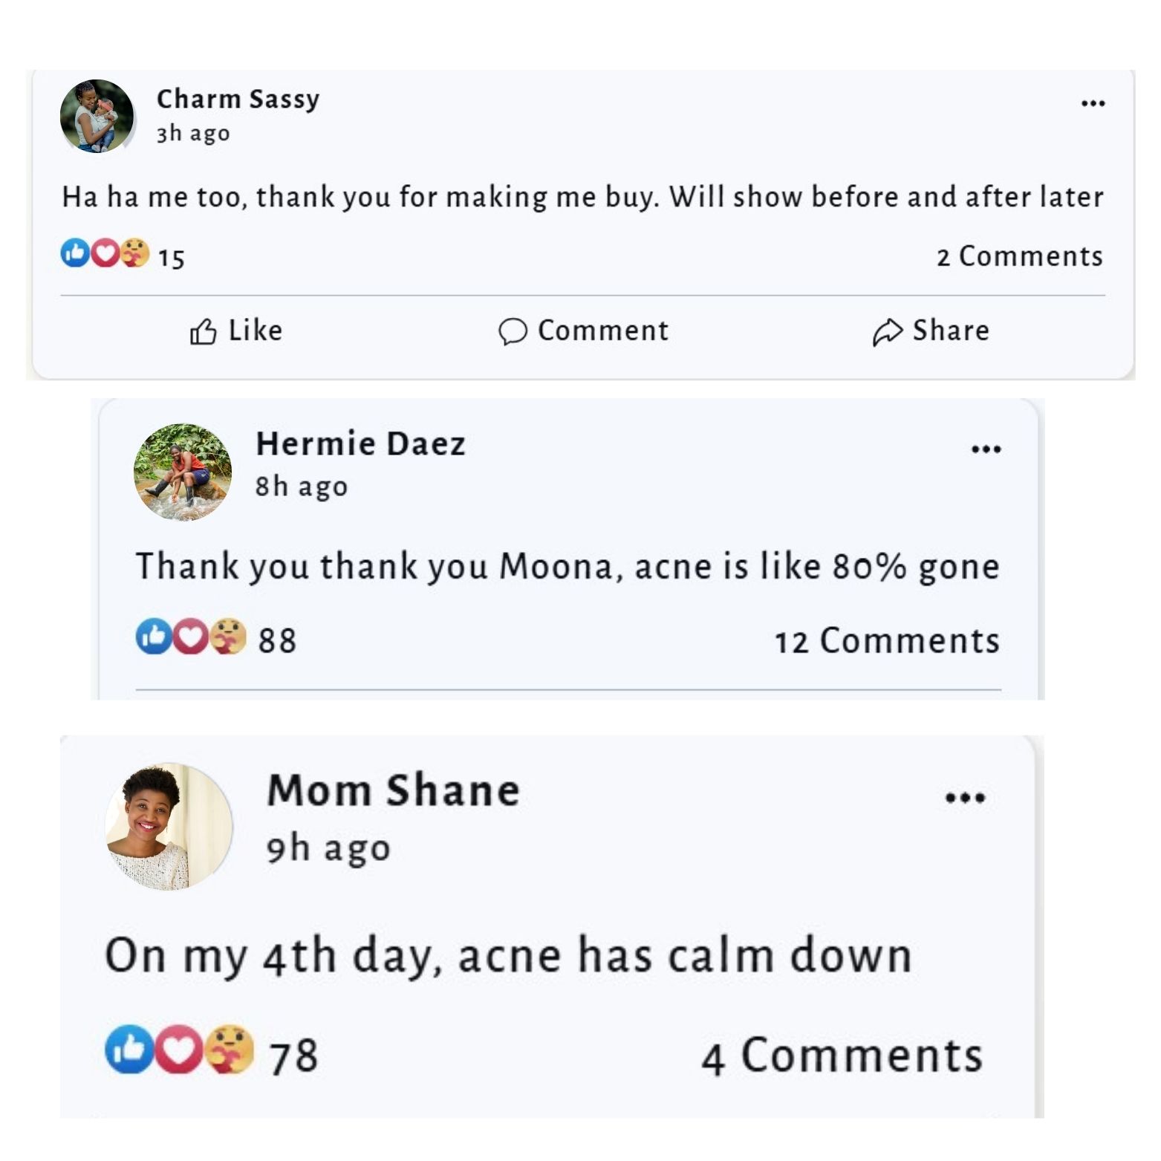The width and height of the screenshot is (1161, 1161).
Task: View Mom Shane's profile picture
Action: click(x=169, y=826)
